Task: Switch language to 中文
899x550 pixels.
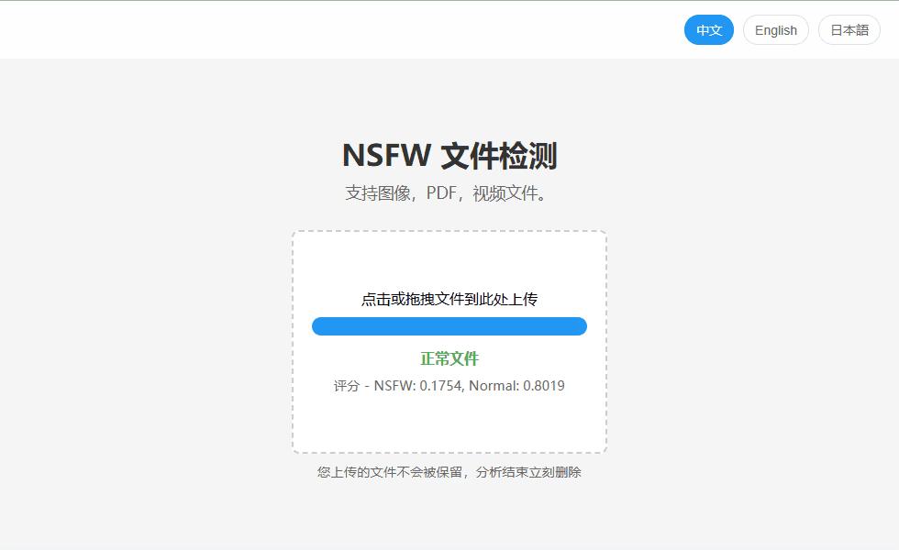Action: [x=708, y=29]
